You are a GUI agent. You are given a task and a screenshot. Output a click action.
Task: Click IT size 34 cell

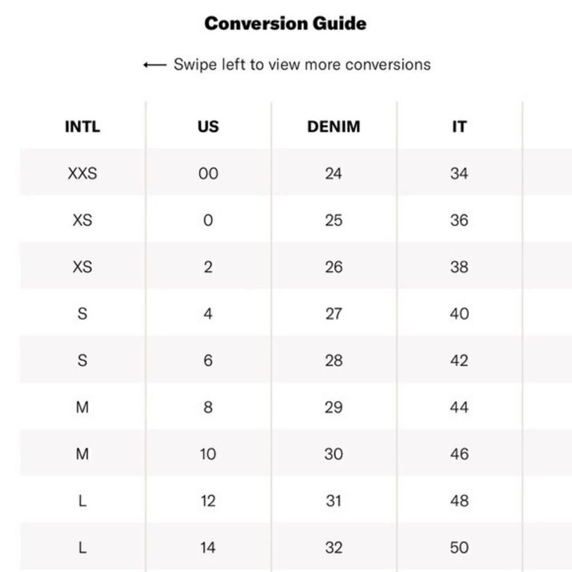(x=459, y=173)
